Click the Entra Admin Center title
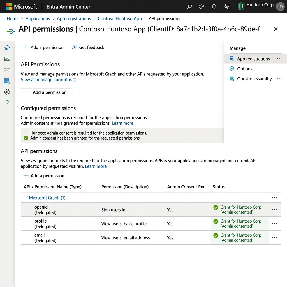 click(x=68, y=7)
